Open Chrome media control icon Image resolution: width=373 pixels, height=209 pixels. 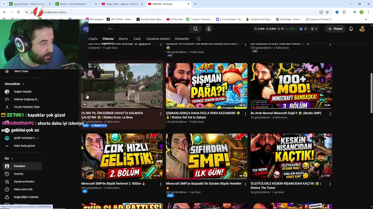(x=354, y=12)
